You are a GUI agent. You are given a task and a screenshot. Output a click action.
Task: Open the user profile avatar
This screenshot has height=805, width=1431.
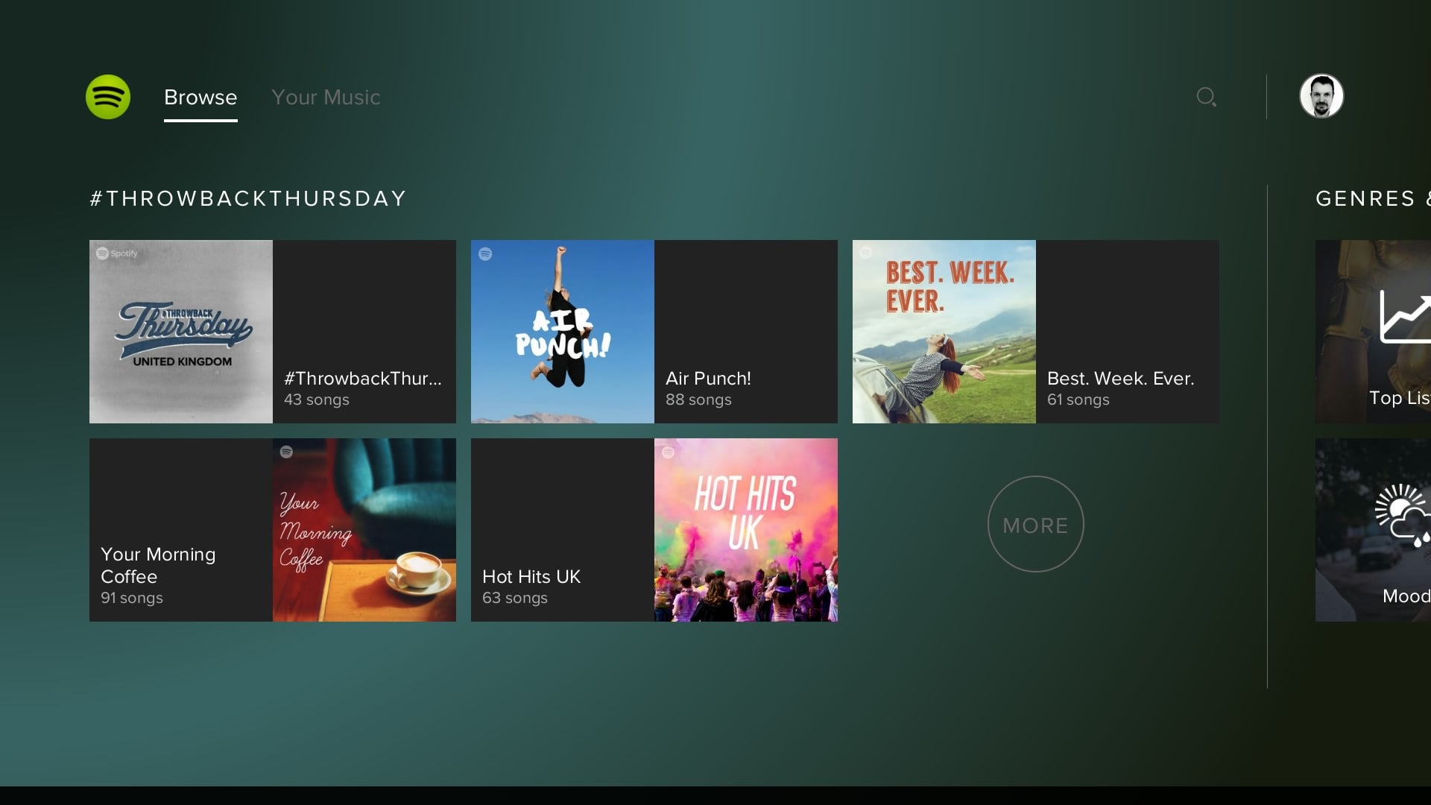click(1321, 96)
